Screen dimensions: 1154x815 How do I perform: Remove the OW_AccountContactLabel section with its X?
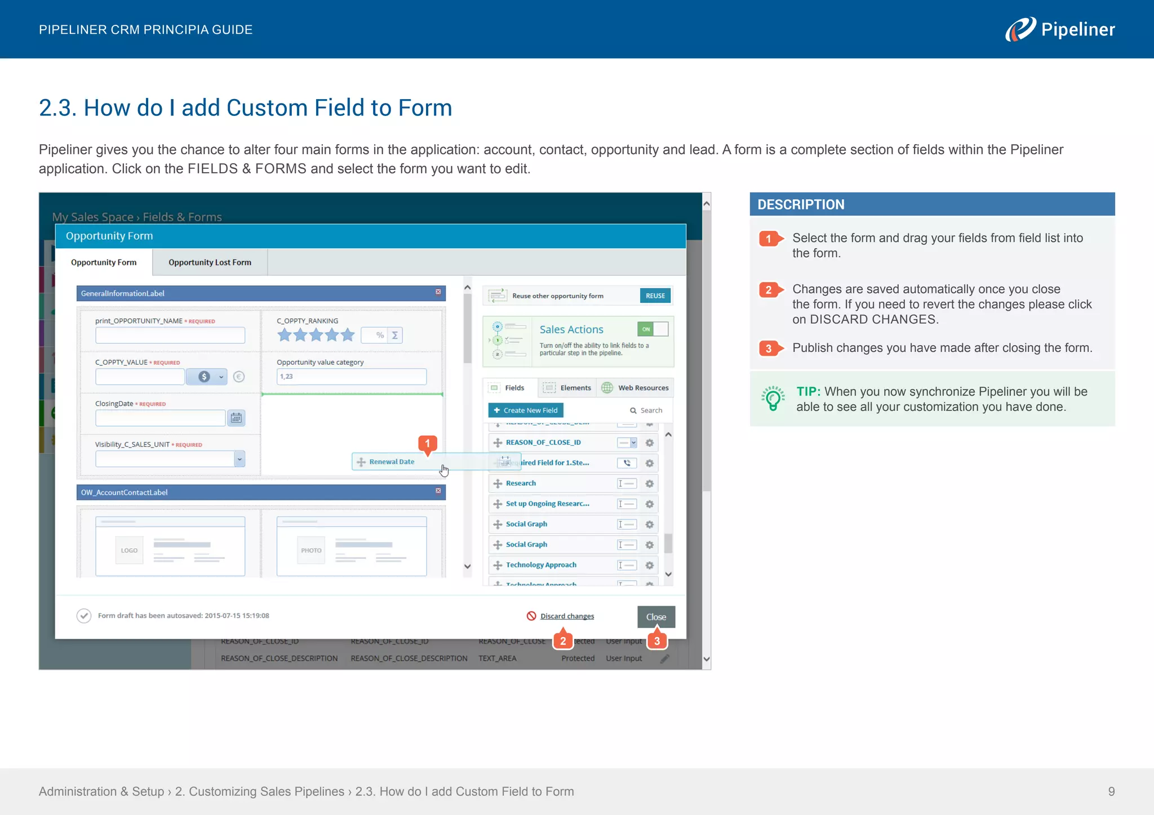[438, 491]
